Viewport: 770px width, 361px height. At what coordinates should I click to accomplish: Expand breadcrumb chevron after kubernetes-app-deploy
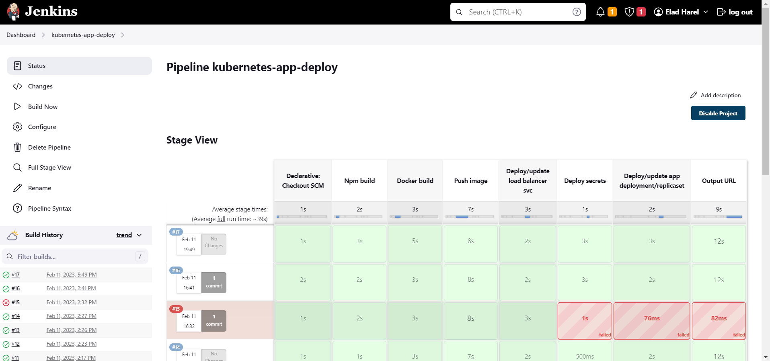123,35
